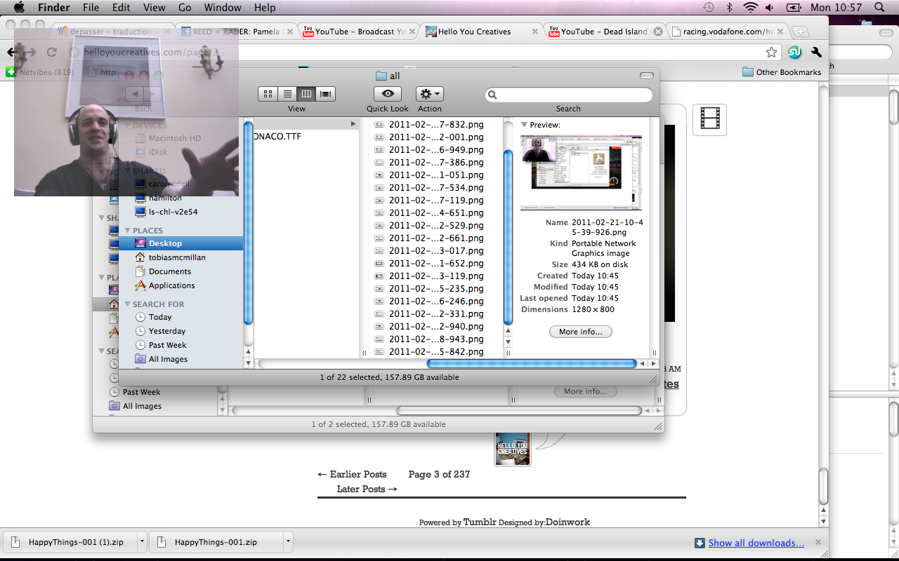Open the Action gear dropdown

[429, 94]
